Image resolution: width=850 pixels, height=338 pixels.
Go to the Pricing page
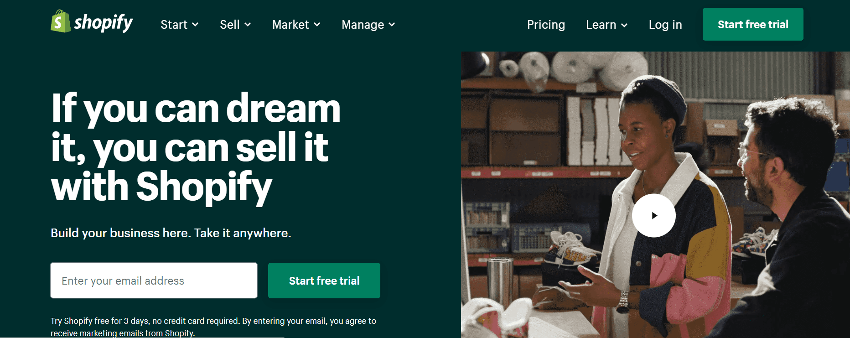pyautogui.click(x=546, y=25)
